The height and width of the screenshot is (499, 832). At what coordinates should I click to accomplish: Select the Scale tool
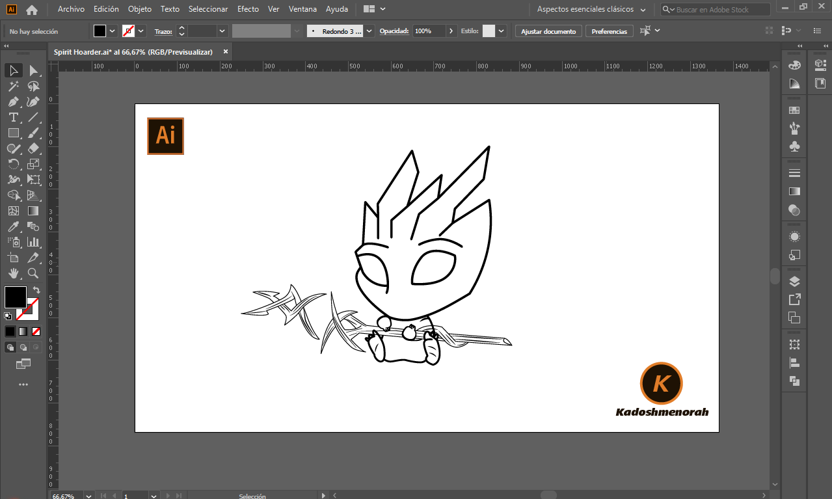(34, 164)
